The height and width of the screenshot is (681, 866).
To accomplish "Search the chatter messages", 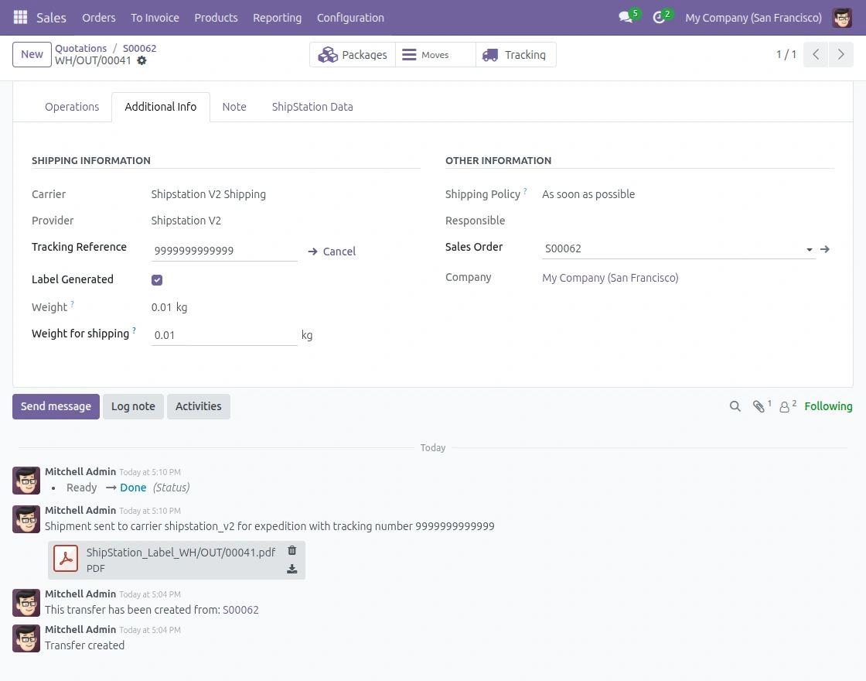I will pyautogui.click(x=735, y=406).
